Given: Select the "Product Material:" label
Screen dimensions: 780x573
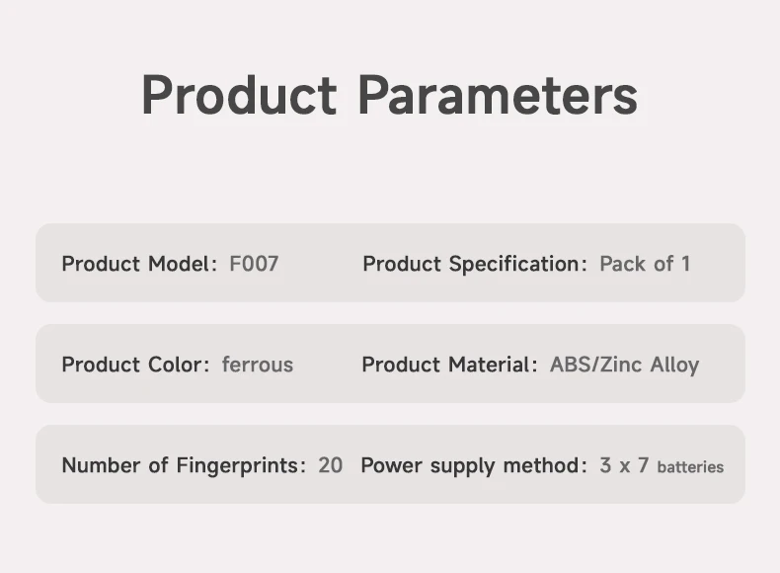Looking at the screenshot, I should point(450,365).
